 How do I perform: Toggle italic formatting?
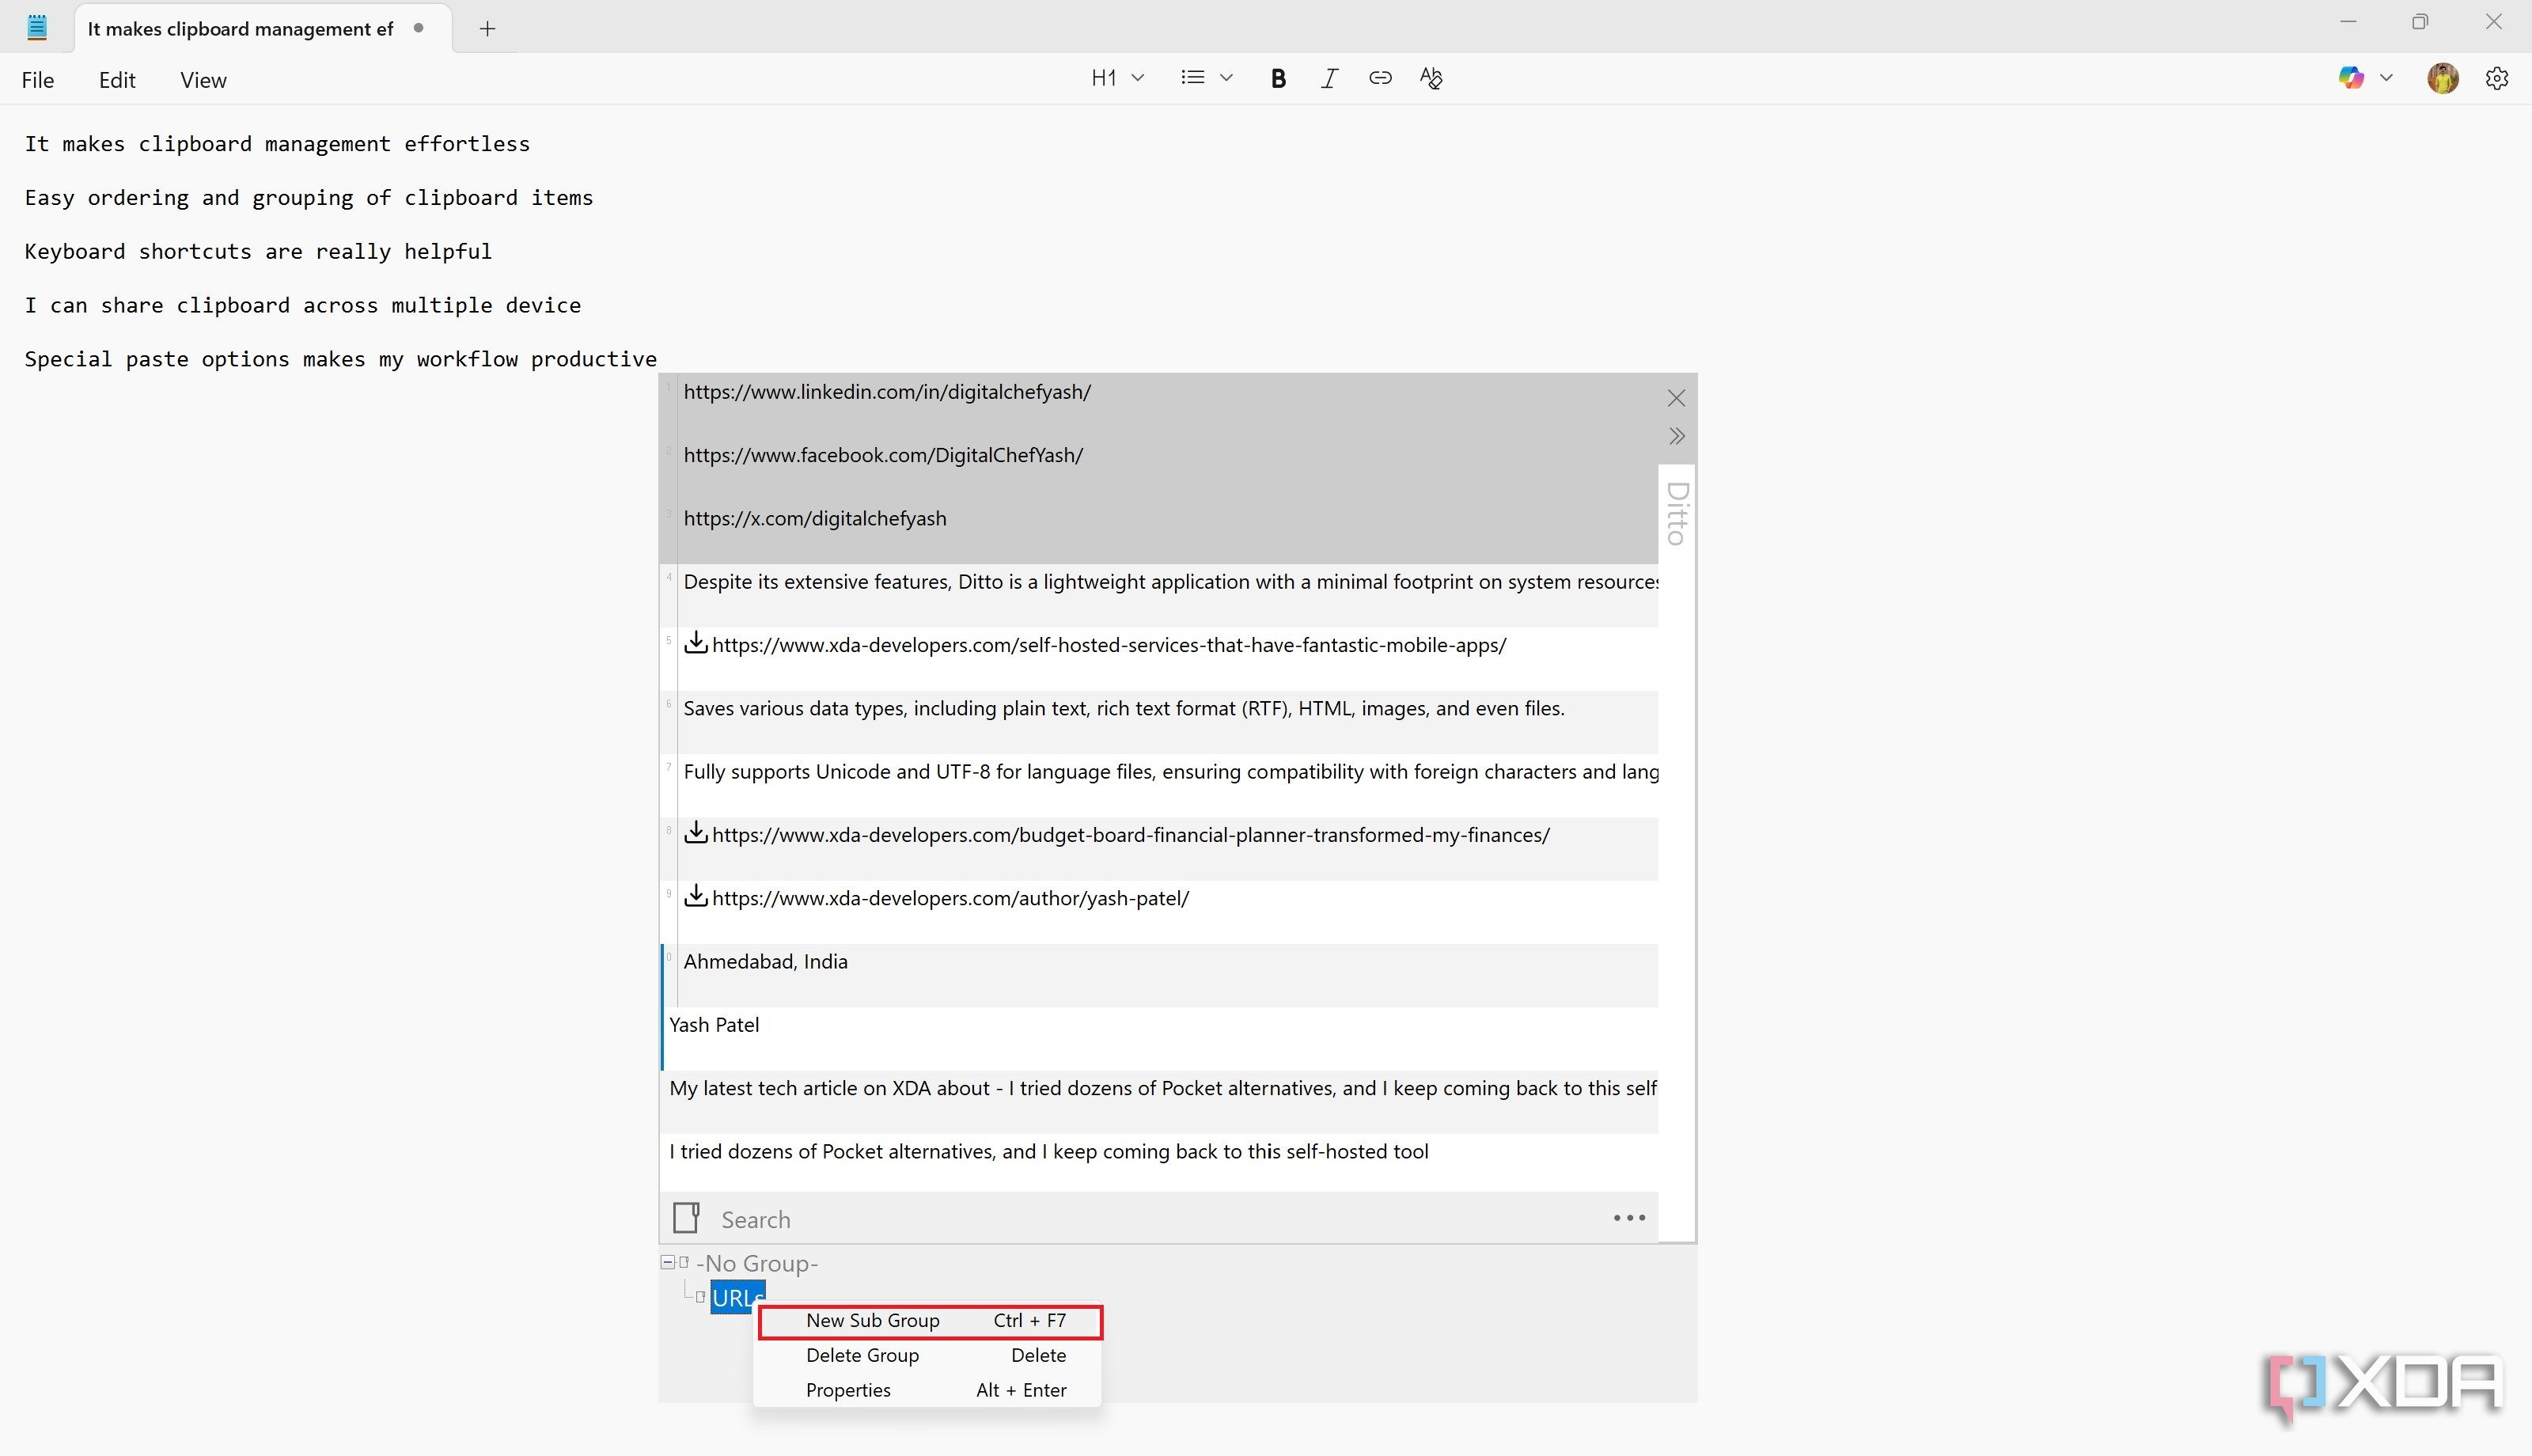coord(1329,78)
